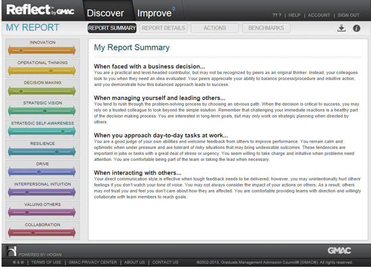This screenshot has height=270, width=371.
Task: Click the download report icon
Action: [x=341, y=28]
